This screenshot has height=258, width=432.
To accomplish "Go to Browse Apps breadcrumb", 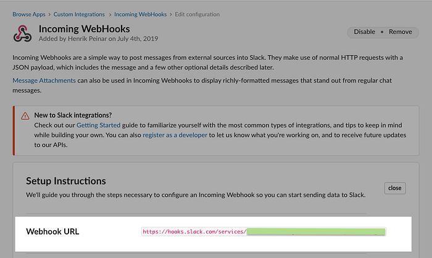I will tap(29, 14).
